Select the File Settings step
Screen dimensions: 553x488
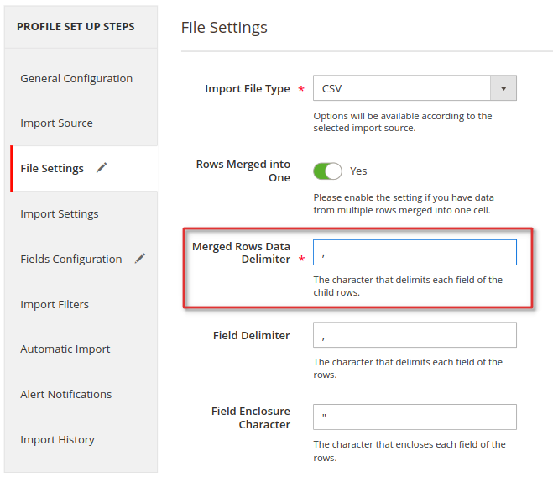point(52,169)
